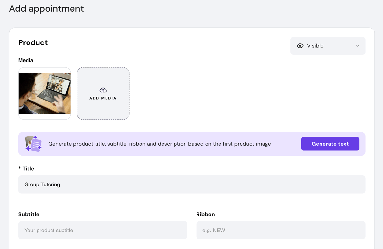Screen dimensions: 383x249
Task: Click the visibility eye symbol near Visible
Action: (300, 46)
